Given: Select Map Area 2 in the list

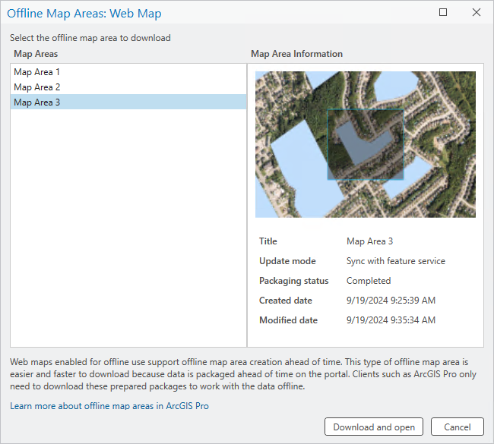Looking at the screenshot, I should [x=36, y=87].
